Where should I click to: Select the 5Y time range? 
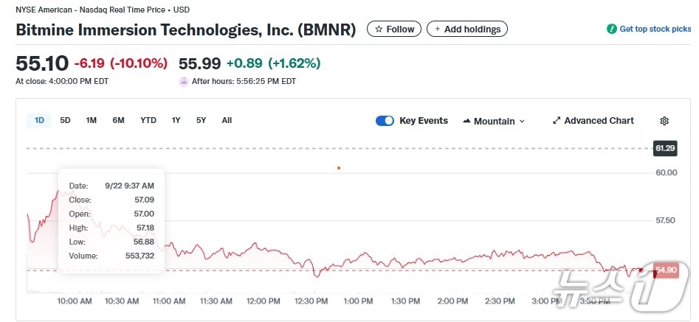click(x=201, y=120)
